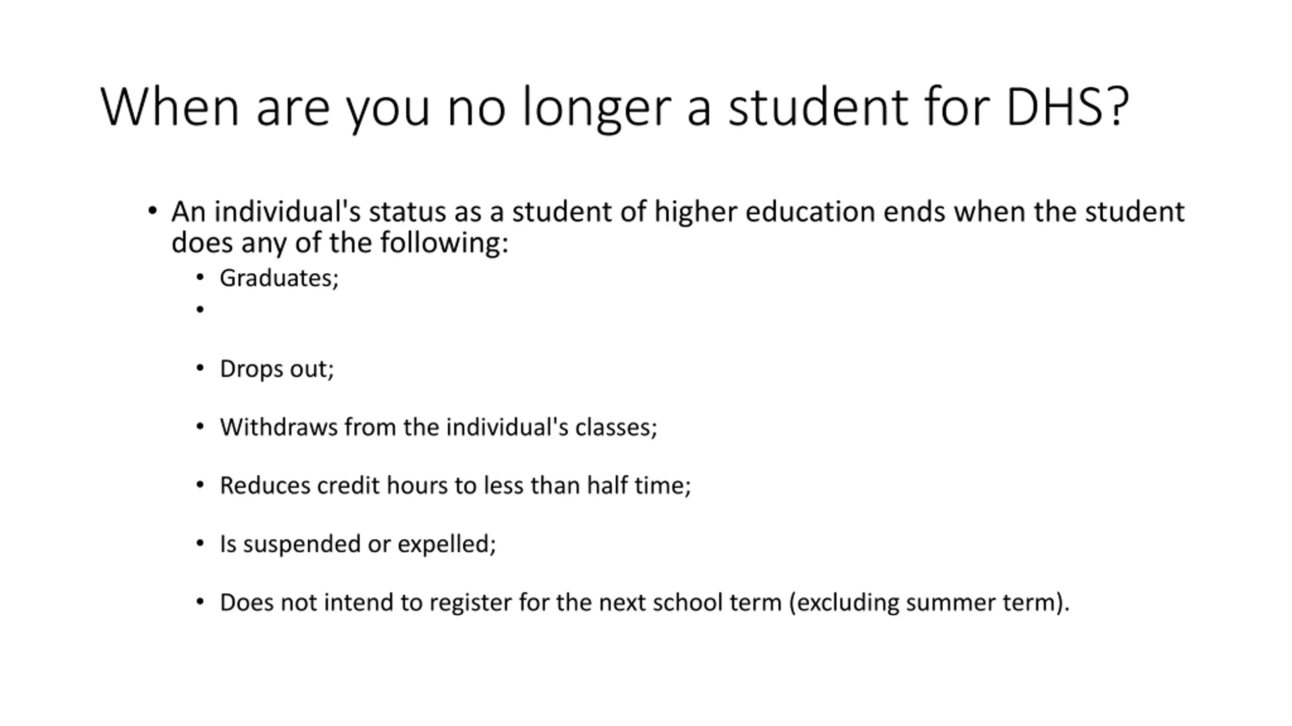Click 'Withdraws from the individual's classes;' line
The image size is (1292, 726).
pos(439,427)
